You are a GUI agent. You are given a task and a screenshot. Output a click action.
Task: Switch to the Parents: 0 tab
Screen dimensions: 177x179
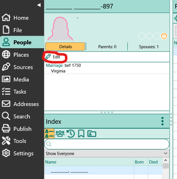tap(107, 47)
